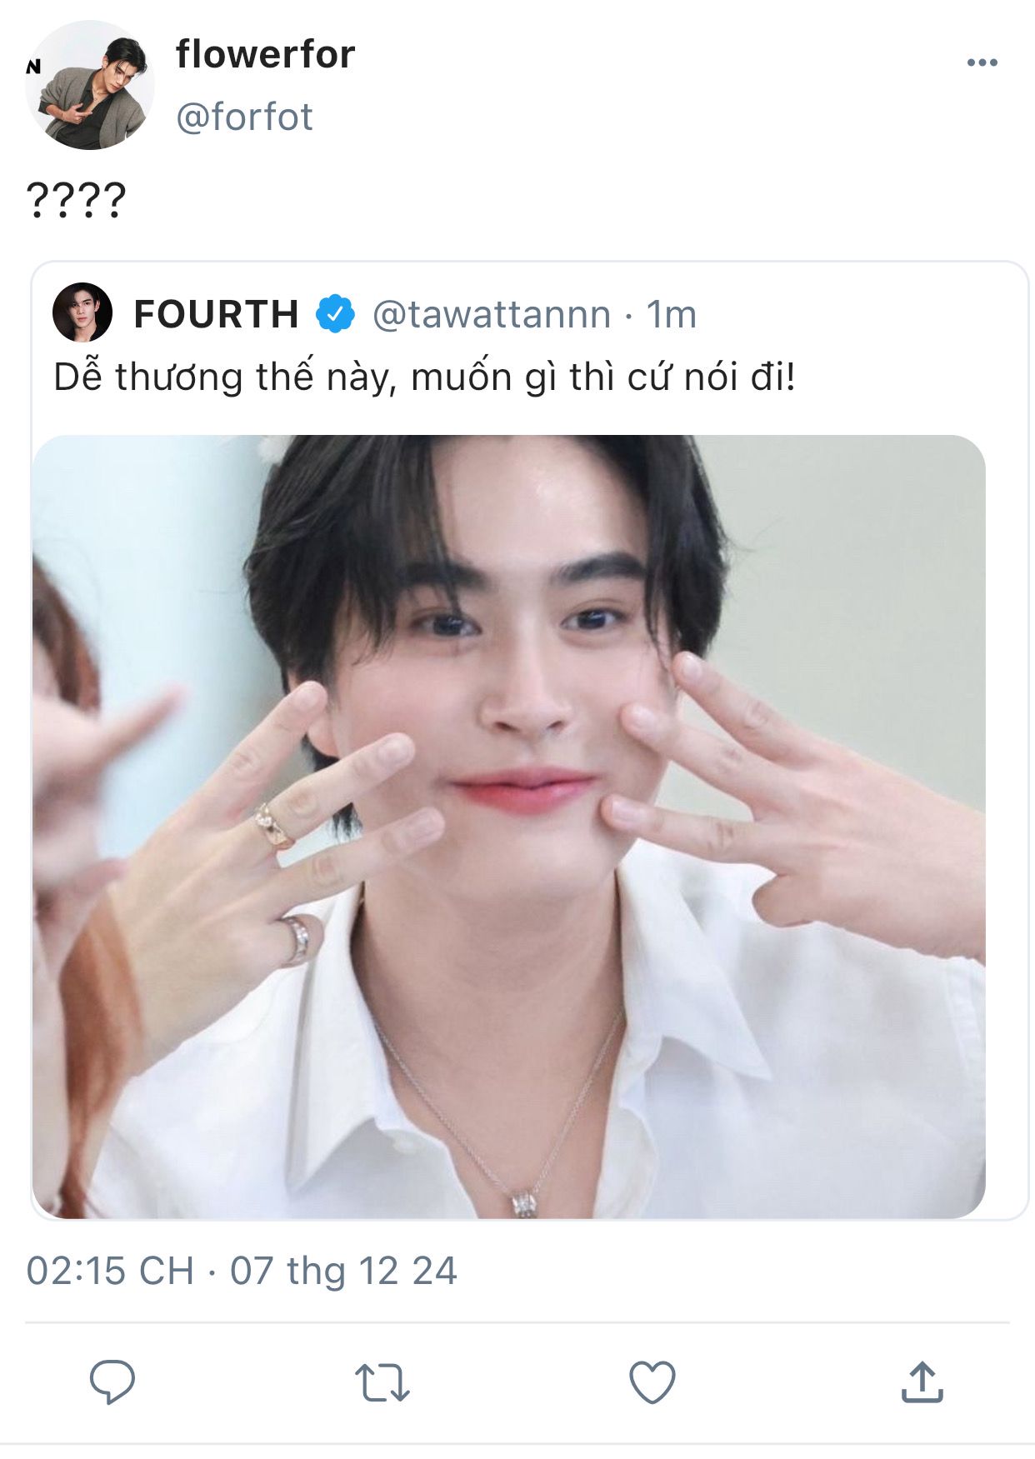Click the necklace pendant in the photo
Screen dimensions: 1035x1459
[x=523, y=1203]
